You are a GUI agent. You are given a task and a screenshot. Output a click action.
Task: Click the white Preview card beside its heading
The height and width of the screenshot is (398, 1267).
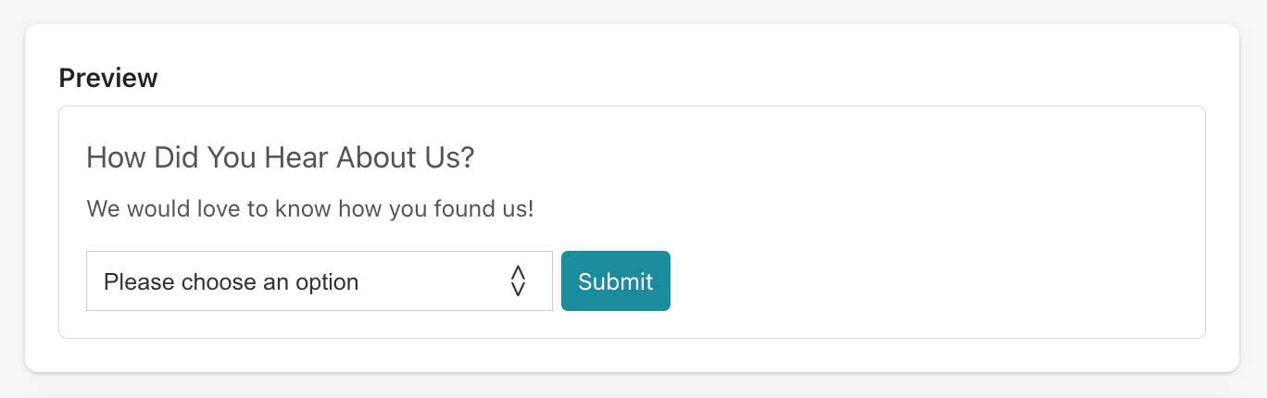[648, 74]
